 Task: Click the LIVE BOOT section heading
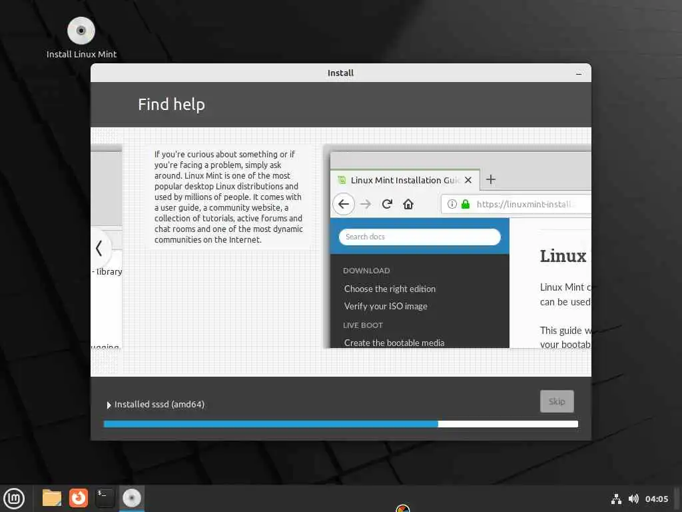point(363,325)
